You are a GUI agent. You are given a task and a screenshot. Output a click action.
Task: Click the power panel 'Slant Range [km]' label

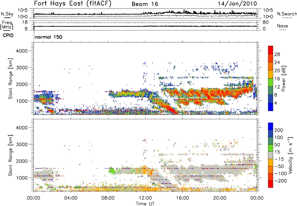(10, 78)
